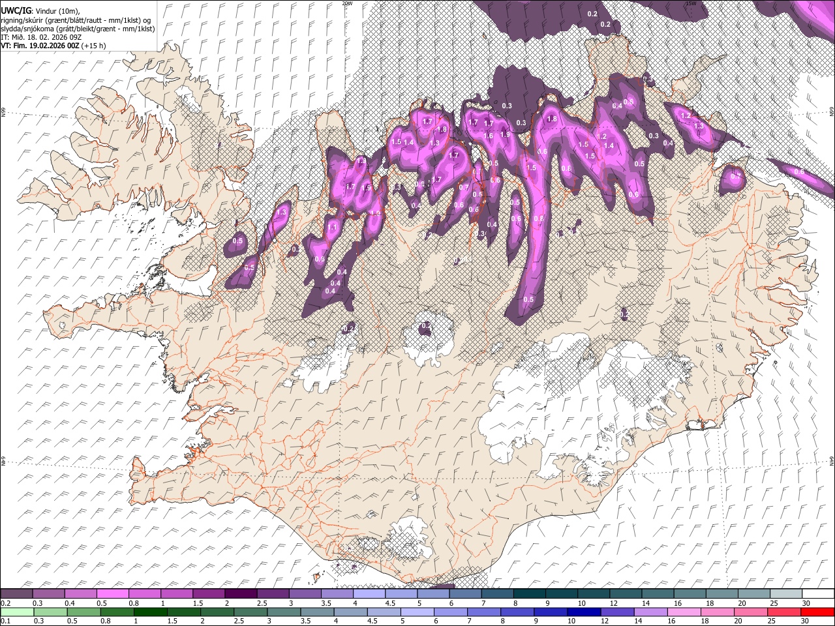Click the "UWC/IG" title text

pyautogui.click(x=15, y=11)
